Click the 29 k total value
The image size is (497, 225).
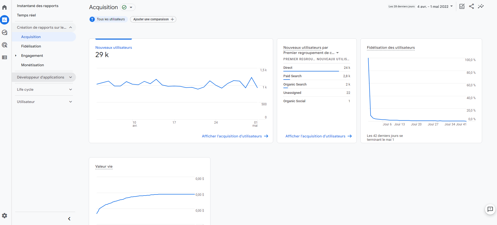click(102, 55)
